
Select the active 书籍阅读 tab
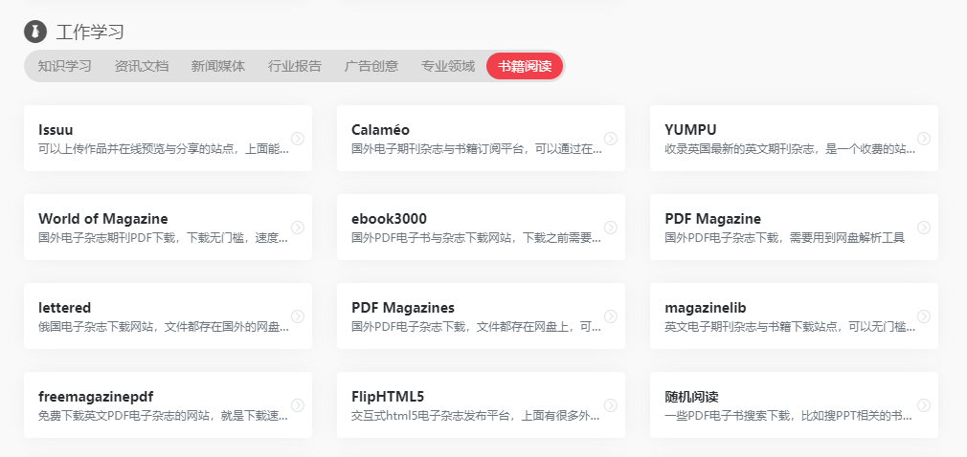[525, 66]
